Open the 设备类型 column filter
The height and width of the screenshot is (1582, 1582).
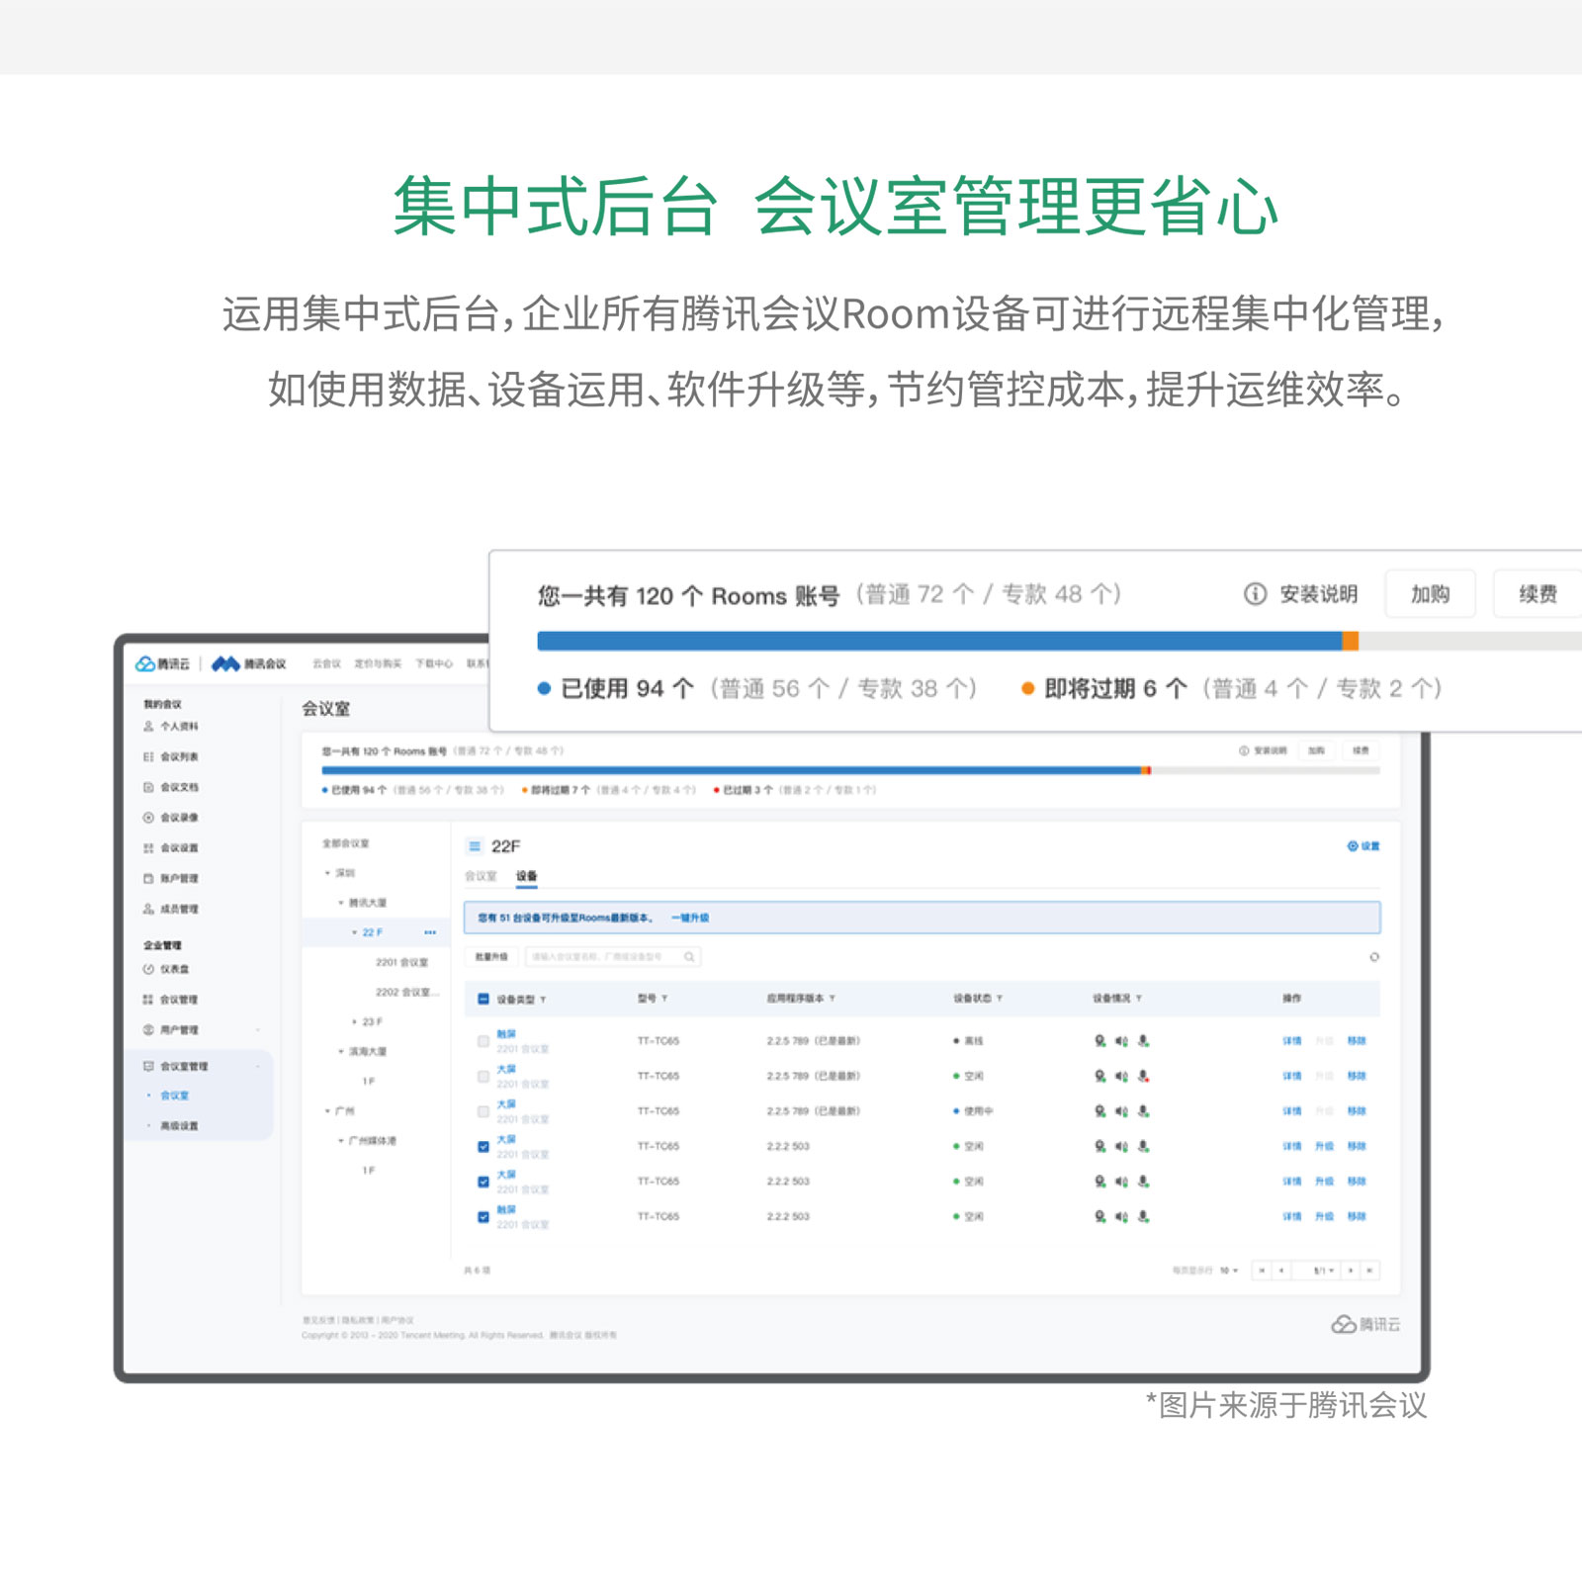tap(543, 1000)
